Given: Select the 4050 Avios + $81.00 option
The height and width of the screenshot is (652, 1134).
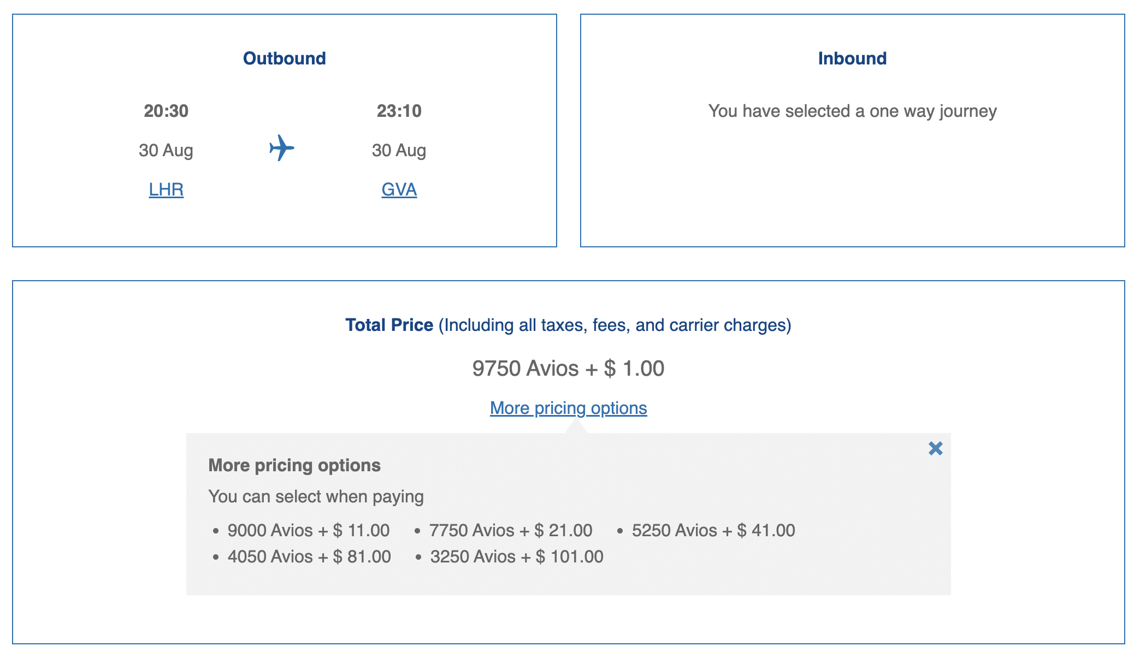Looking at the screenshot, I should 309,556.
